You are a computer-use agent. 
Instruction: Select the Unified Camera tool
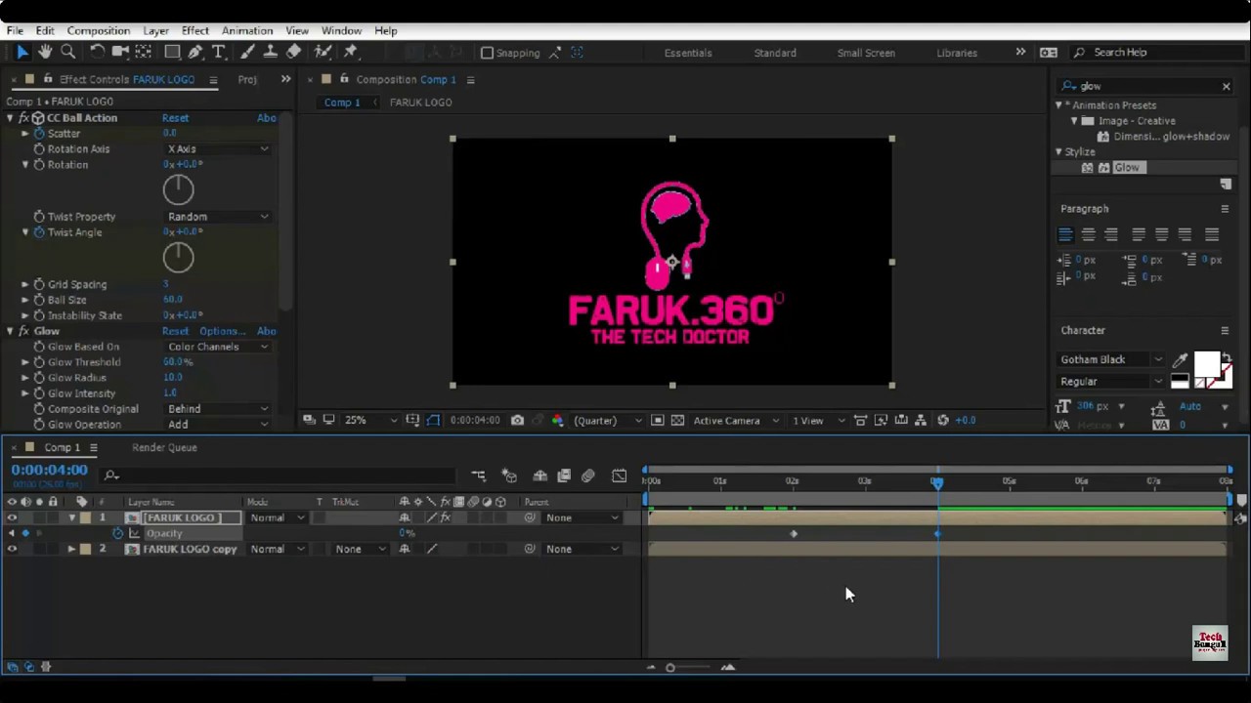click(120, 52)
